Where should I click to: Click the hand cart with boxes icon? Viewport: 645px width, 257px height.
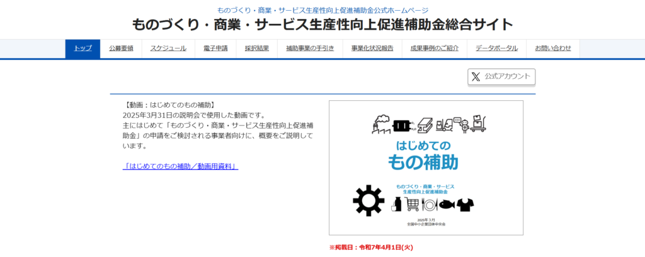point(479,123)
